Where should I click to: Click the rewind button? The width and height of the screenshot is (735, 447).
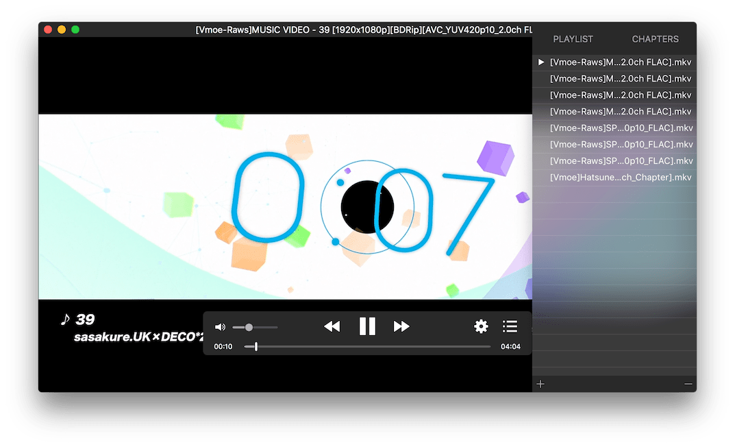[x=332, y=326]
